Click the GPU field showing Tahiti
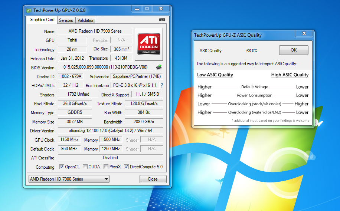Screen dimensions: 340x211 tap(72, 40)
